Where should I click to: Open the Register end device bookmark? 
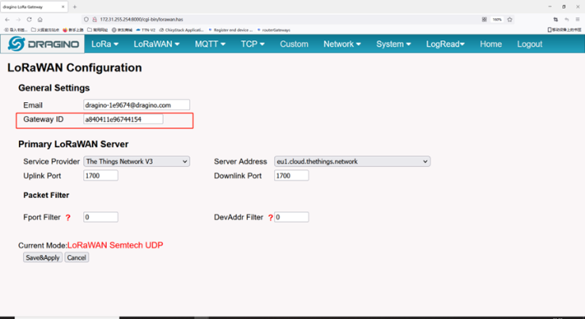(x=230, y=30)
